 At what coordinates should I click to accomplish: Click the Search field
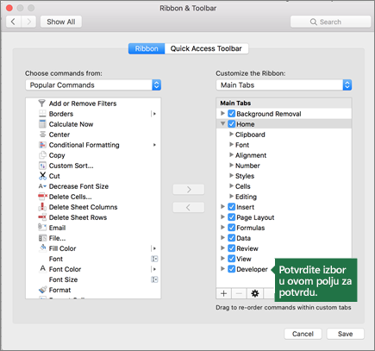pyautogui.click(x=330, y=22)
